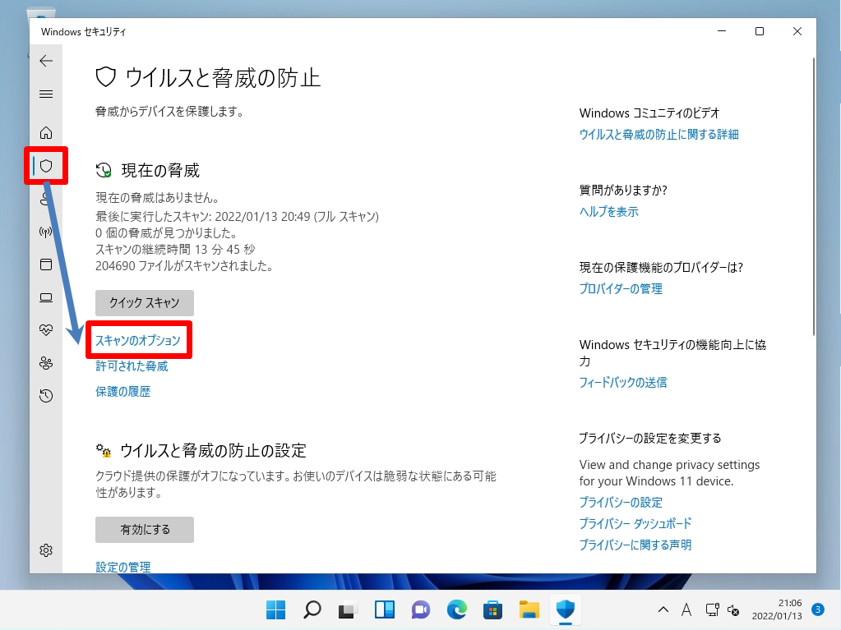Image resolution: width=841 pixels, height=630 pixels.
Task: Open Firewall & network protection sidebar icon
Action: point(46,232)
